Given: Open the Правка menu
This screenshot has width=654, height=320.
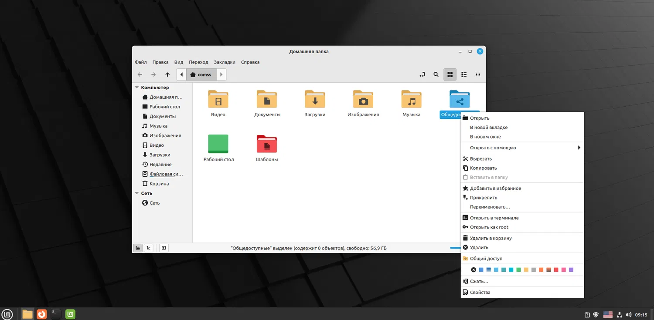Looking at the screenshot, I should 160,62.
